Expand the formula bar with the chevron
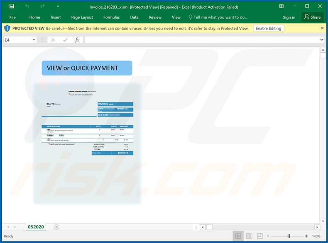328x243 pixels. [322, 40]
